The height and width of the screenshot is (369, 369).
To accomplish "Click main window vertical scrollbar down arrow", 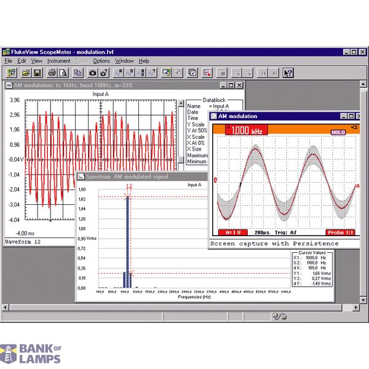I will click(363, 300).
